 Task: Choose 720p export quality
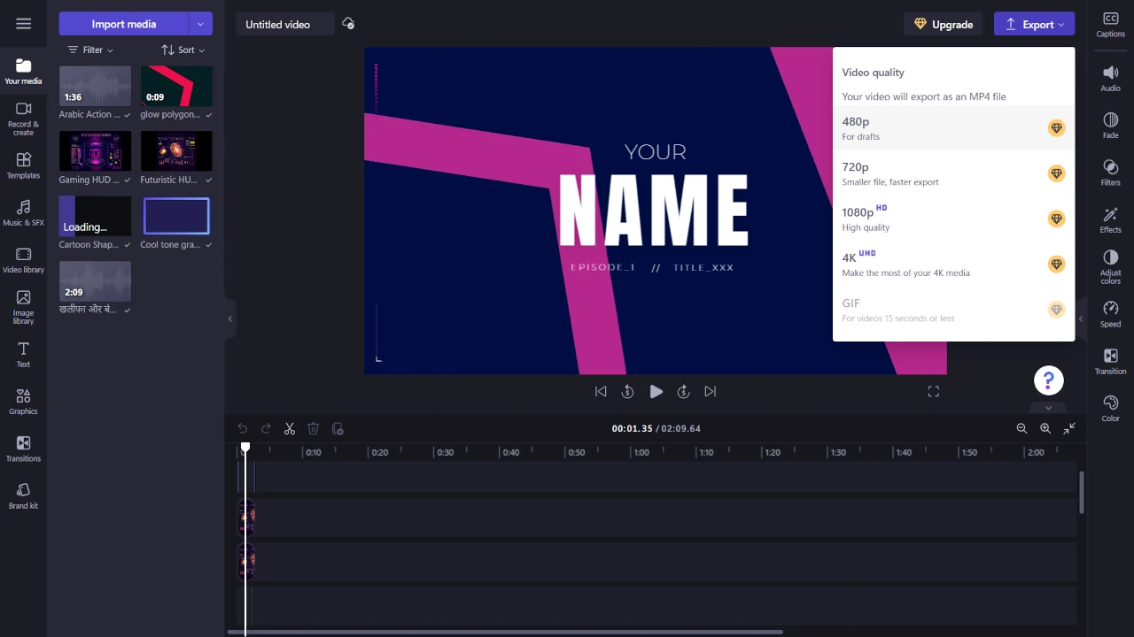pos(953,173)
